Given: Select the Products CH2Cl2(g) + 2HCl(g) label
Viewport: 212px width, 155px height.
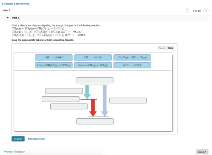Looking at the screenshot, I should tap(54, 65).
